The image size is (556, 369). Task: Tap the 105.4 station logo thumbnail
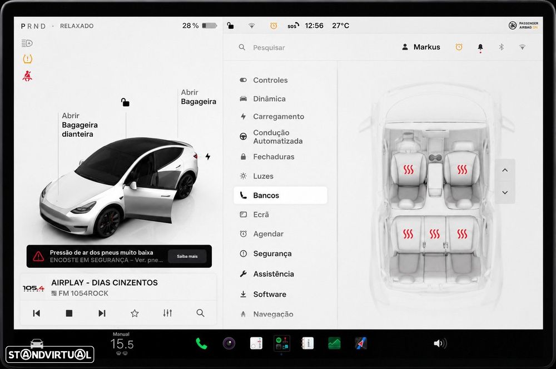coord(34,288)
